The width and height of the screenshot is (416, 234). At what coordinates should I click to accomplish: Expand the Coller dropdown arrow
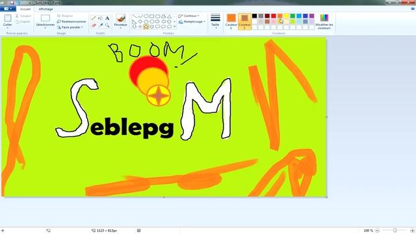(8, 28)
